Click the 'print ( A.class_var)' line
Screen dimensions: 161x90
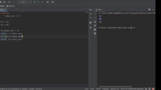pyautogui.click(x=11, y=33)
